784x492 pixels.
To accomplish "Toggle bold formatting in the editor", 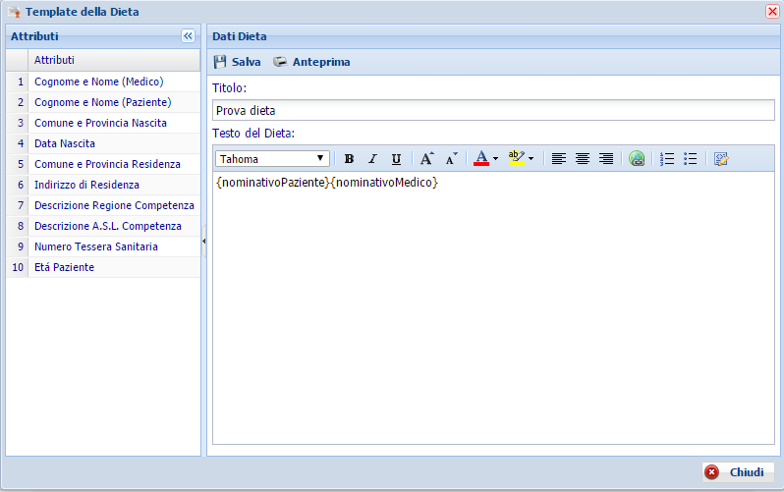I will (x=349, y=159).
